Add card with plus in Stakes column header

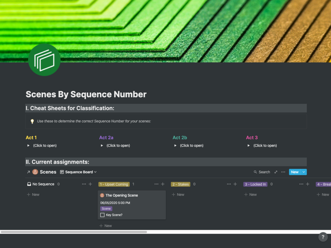235,184
